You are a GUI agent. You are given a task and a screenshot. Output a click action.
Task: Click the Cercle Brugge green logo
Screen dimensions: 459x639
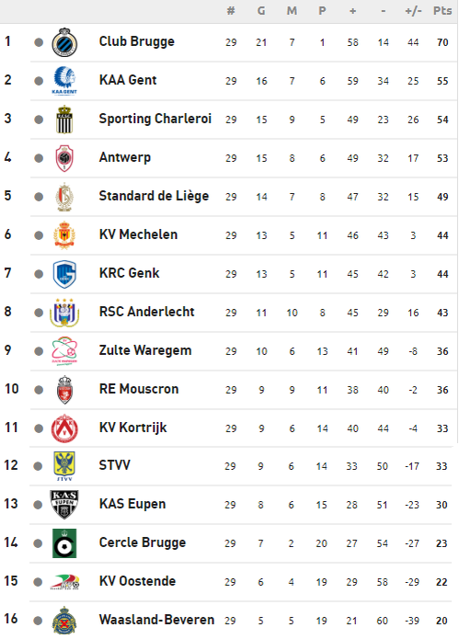pos(64,543)
